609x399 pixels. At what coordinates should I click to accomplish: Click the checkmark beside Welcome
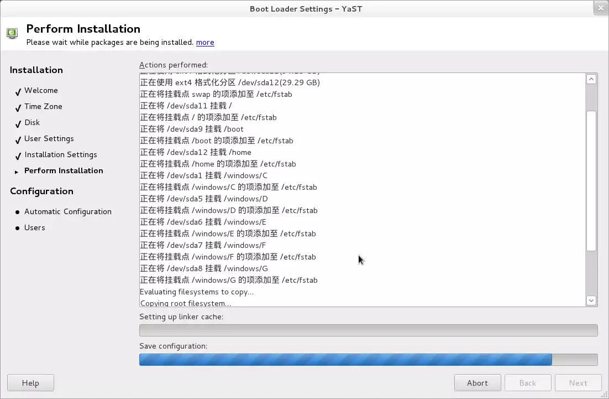(x=18, y=91)
